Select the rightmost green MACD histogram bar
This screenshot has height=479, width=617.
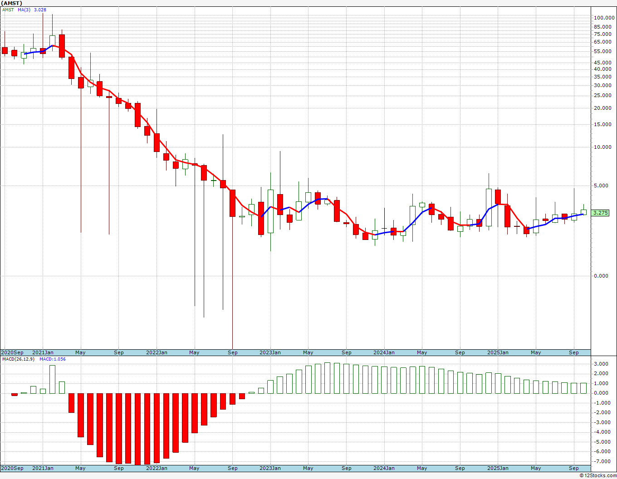tap(583, 388)
